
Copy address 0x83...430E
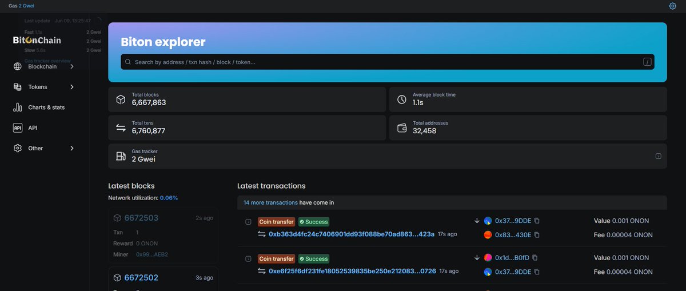[537, 235]
